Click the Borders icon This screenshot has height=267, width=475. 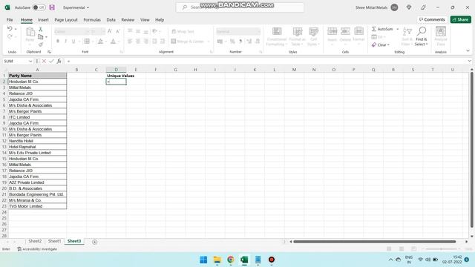tap(87, 42)
